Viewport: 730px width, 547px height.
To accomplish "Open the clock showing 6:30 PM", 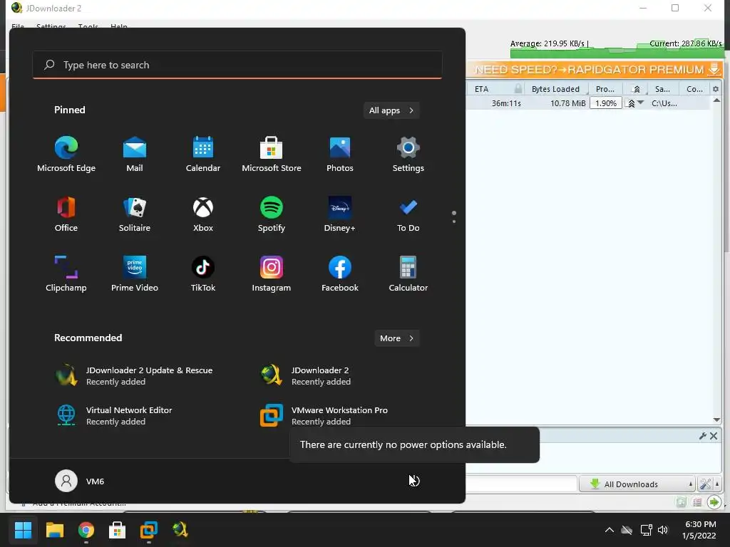I will pyautogui.click(x=700, y=530).
